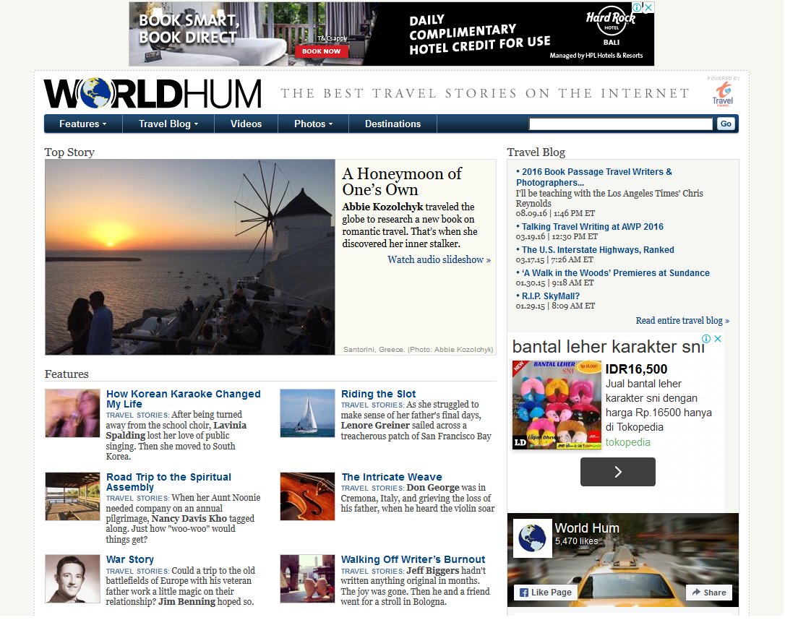785x620 pixels.
Task: Click the Go search button
Action: [x=726, y=124]
